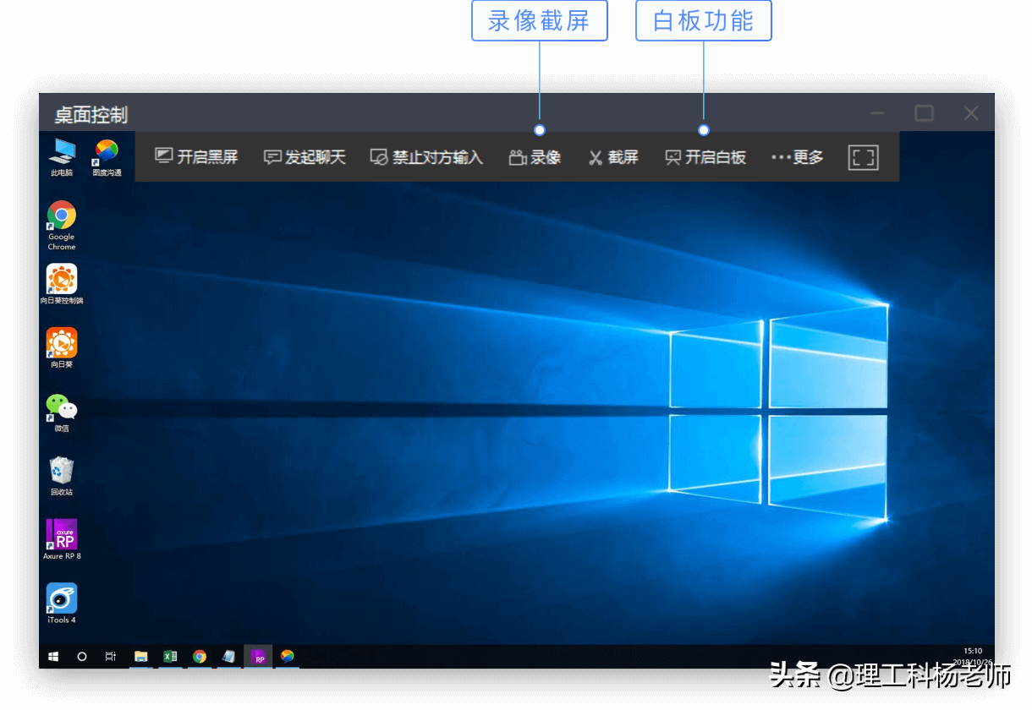
Task: Select Google Chrome desktop shortcut
Action: point(62,225)
